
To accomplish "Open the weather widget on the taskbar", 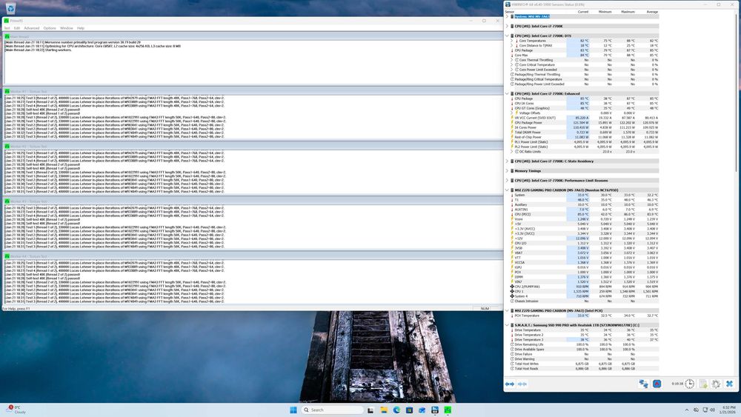I will (16, 410).
